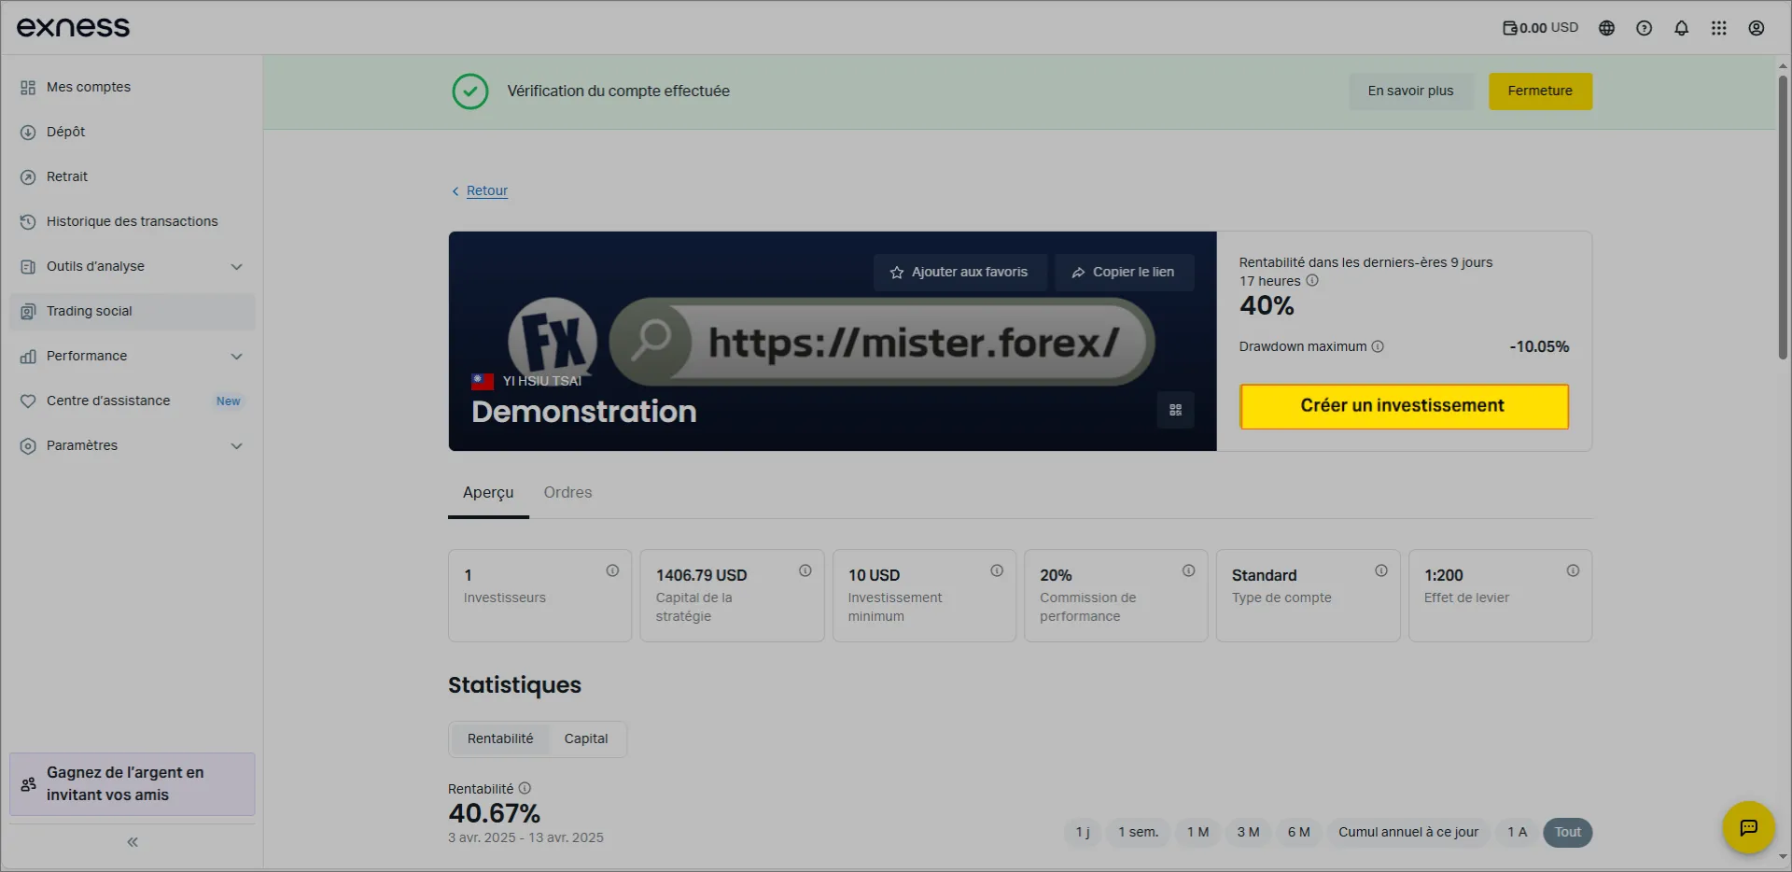Open Historique des transactions
Screen dimensions: 1792x872
tap(132, 221)
